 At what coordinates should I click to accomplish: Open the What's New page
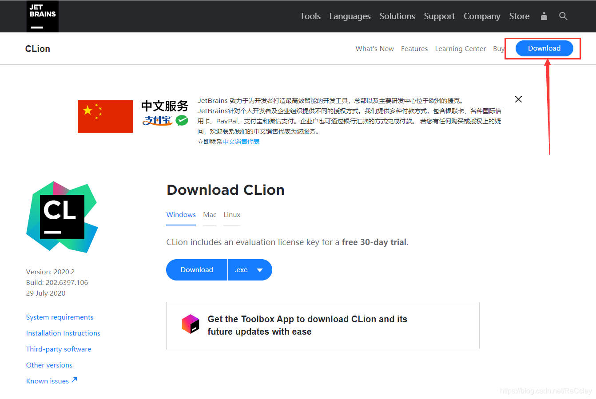(374, 49)
